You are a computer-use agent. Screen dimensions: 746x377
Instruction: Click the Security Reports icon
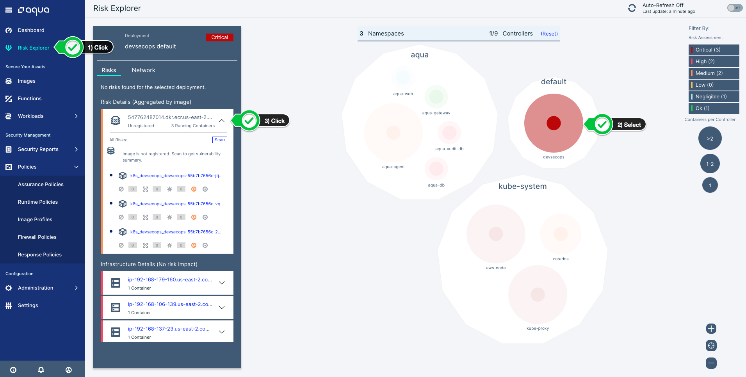[x=9, y=149]
